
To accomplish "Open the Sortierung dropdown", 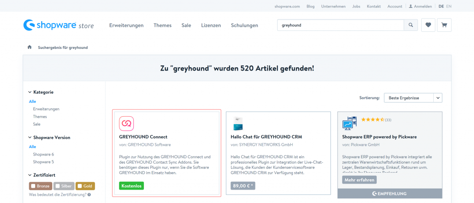I will click(413, 98).
